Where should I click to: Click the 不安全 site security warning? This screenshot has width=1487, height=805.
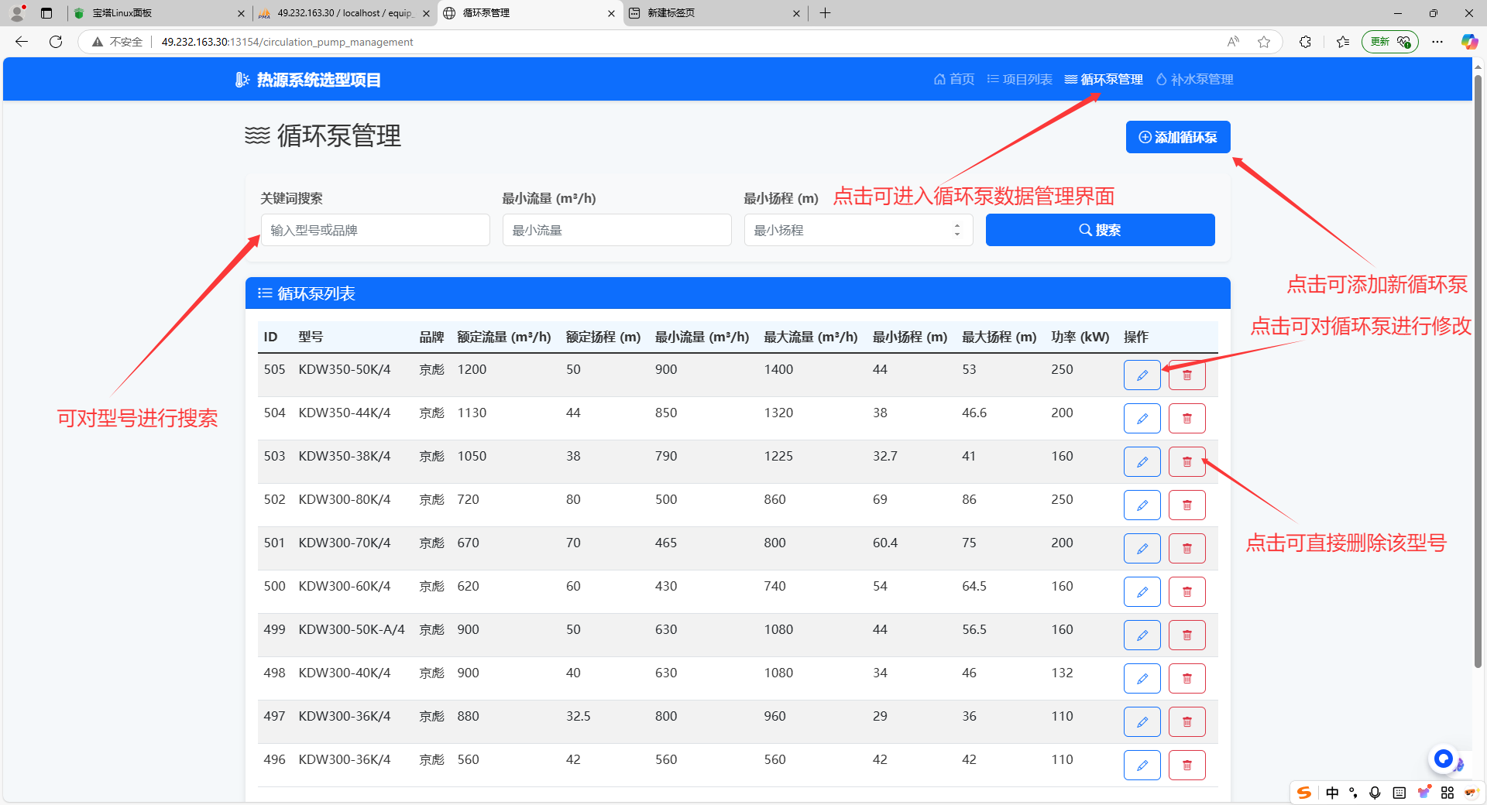pos(117,42)
